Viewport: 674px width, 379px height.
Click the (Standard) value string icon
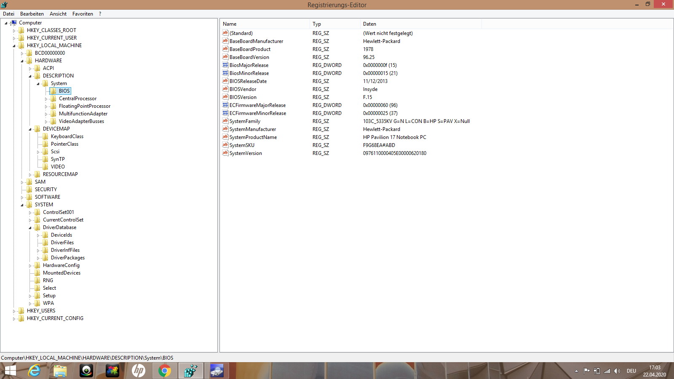pyautogui.click(x=225, y=33)
